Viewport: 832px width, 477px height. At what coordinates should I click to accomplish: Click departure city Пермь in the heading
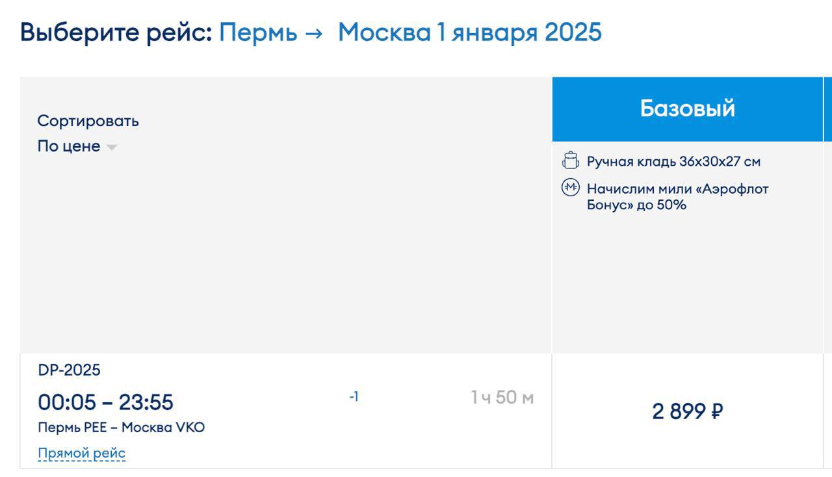tap(258, 32)
